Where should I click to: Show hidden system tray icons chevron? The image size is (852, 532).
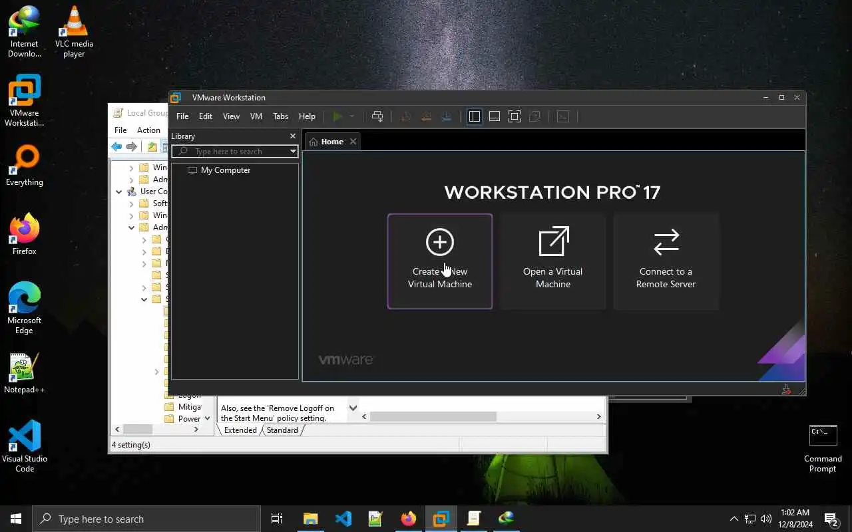pos(734,519)
